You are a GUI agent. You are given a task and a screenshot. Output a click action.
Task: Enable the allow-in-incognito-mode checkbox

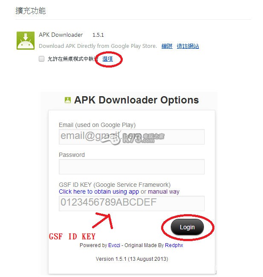(x=42, y=59)
